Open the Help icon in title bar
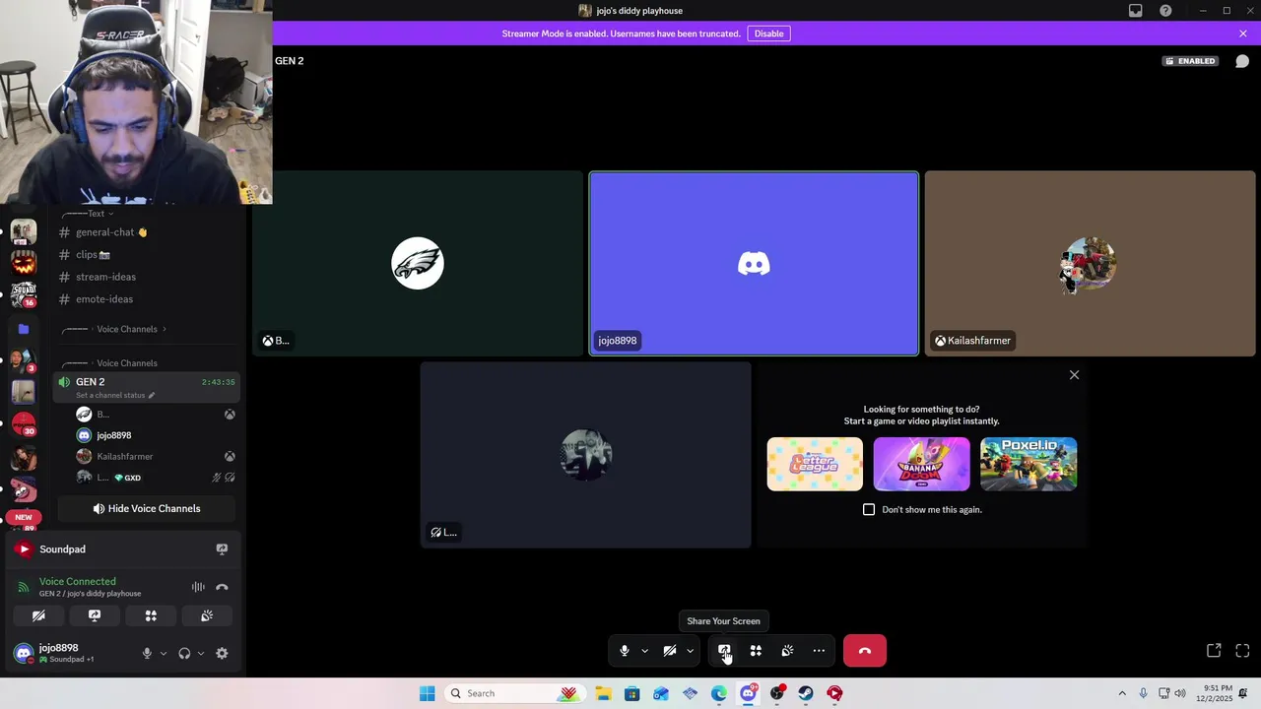 (1165, 11)
